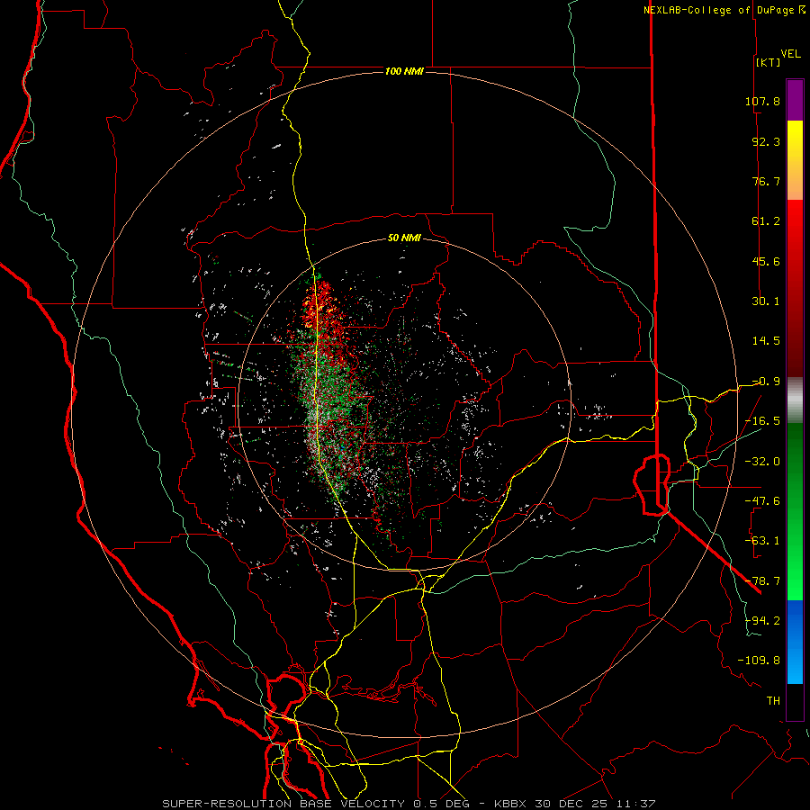Select the -109.8 velocity scale value
810x810 pixels.
point(759,661)
